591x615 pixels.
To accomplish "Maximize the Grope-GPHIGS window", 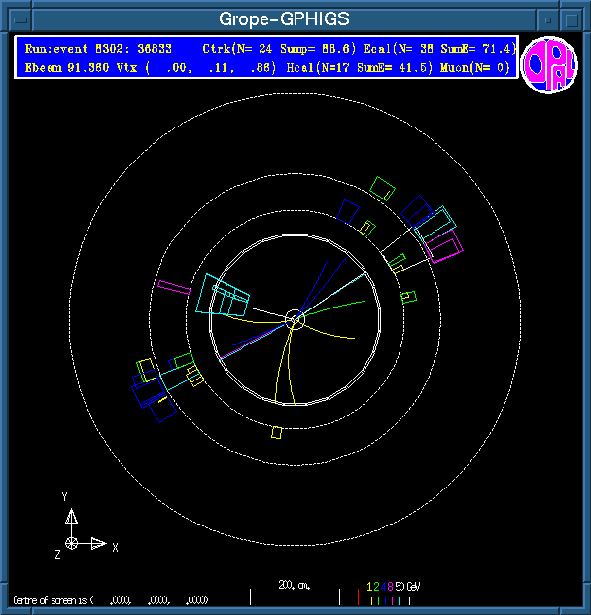I will 573,18.
